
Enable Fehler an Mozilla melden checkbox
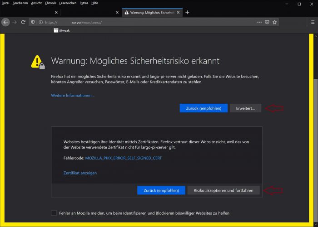click(x=54, y=213)
